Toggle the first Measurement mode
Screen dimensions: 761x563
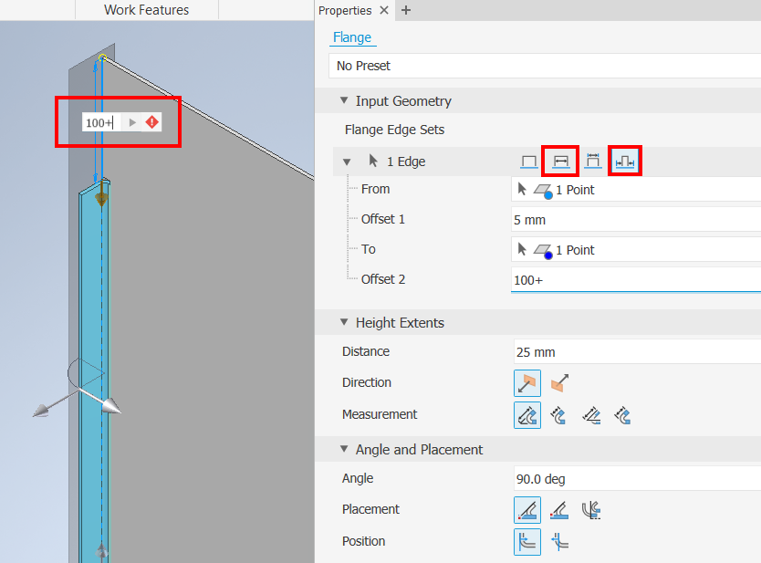click(x=527, y=414)
